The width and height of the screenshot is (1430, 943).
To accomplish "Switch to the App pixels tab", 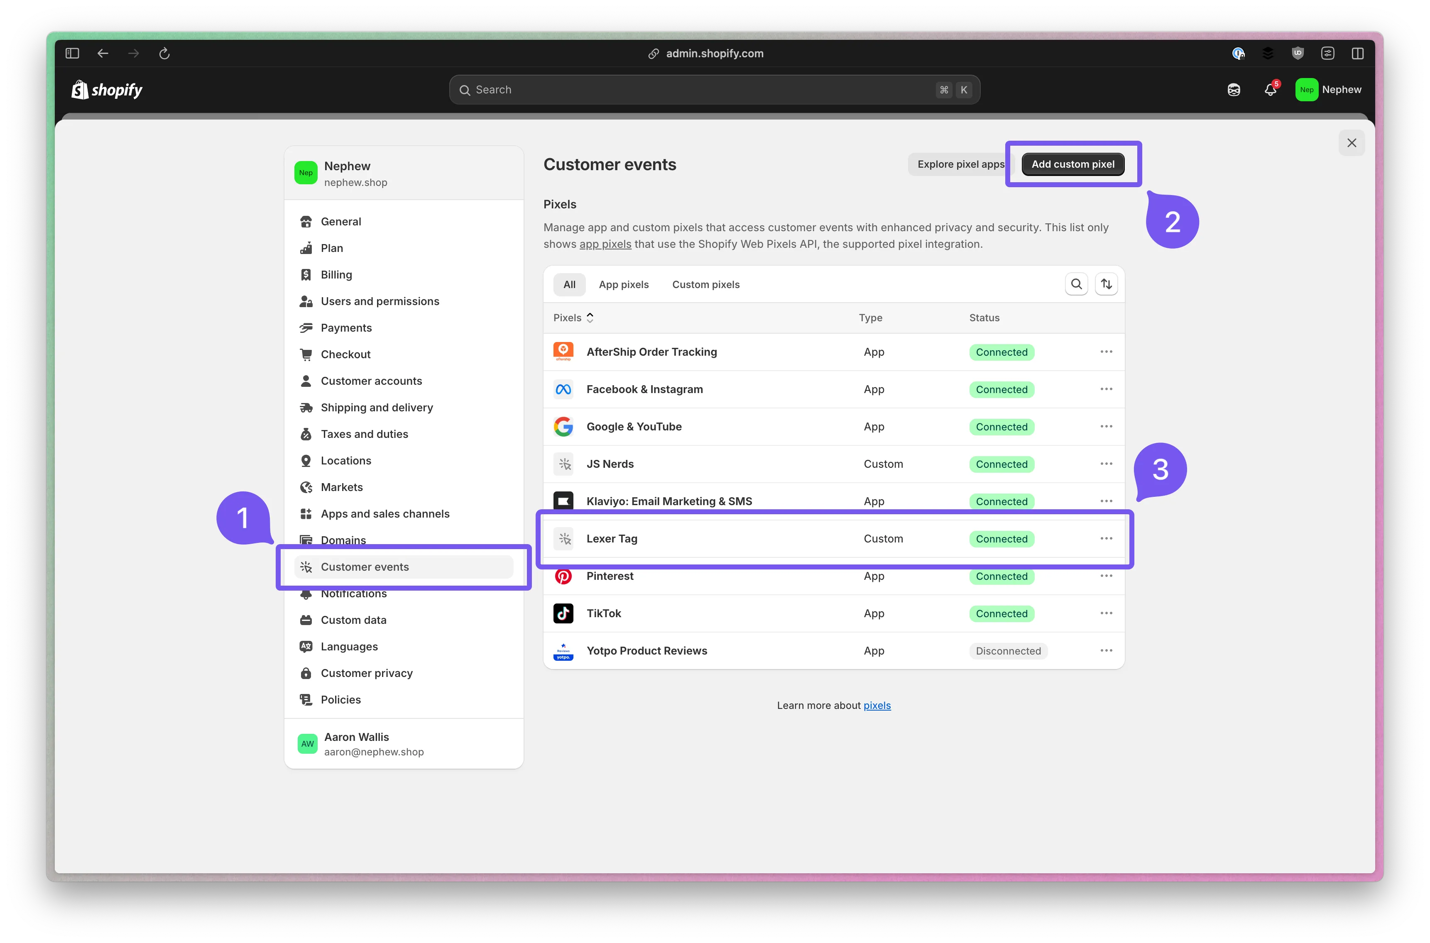I will [623, 284].
